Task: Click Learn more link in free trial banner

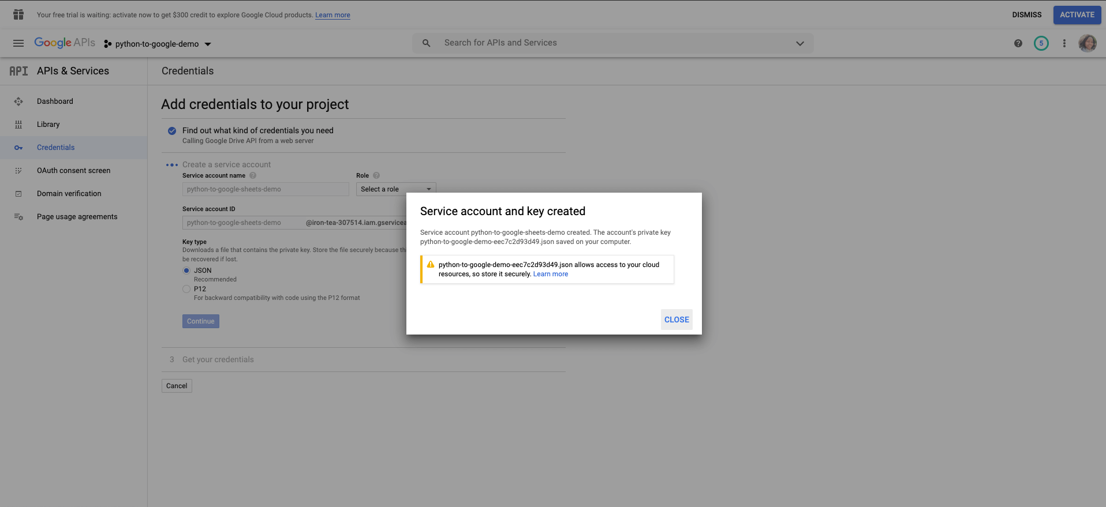Action: pyautogui.click(x=332, y=15)
